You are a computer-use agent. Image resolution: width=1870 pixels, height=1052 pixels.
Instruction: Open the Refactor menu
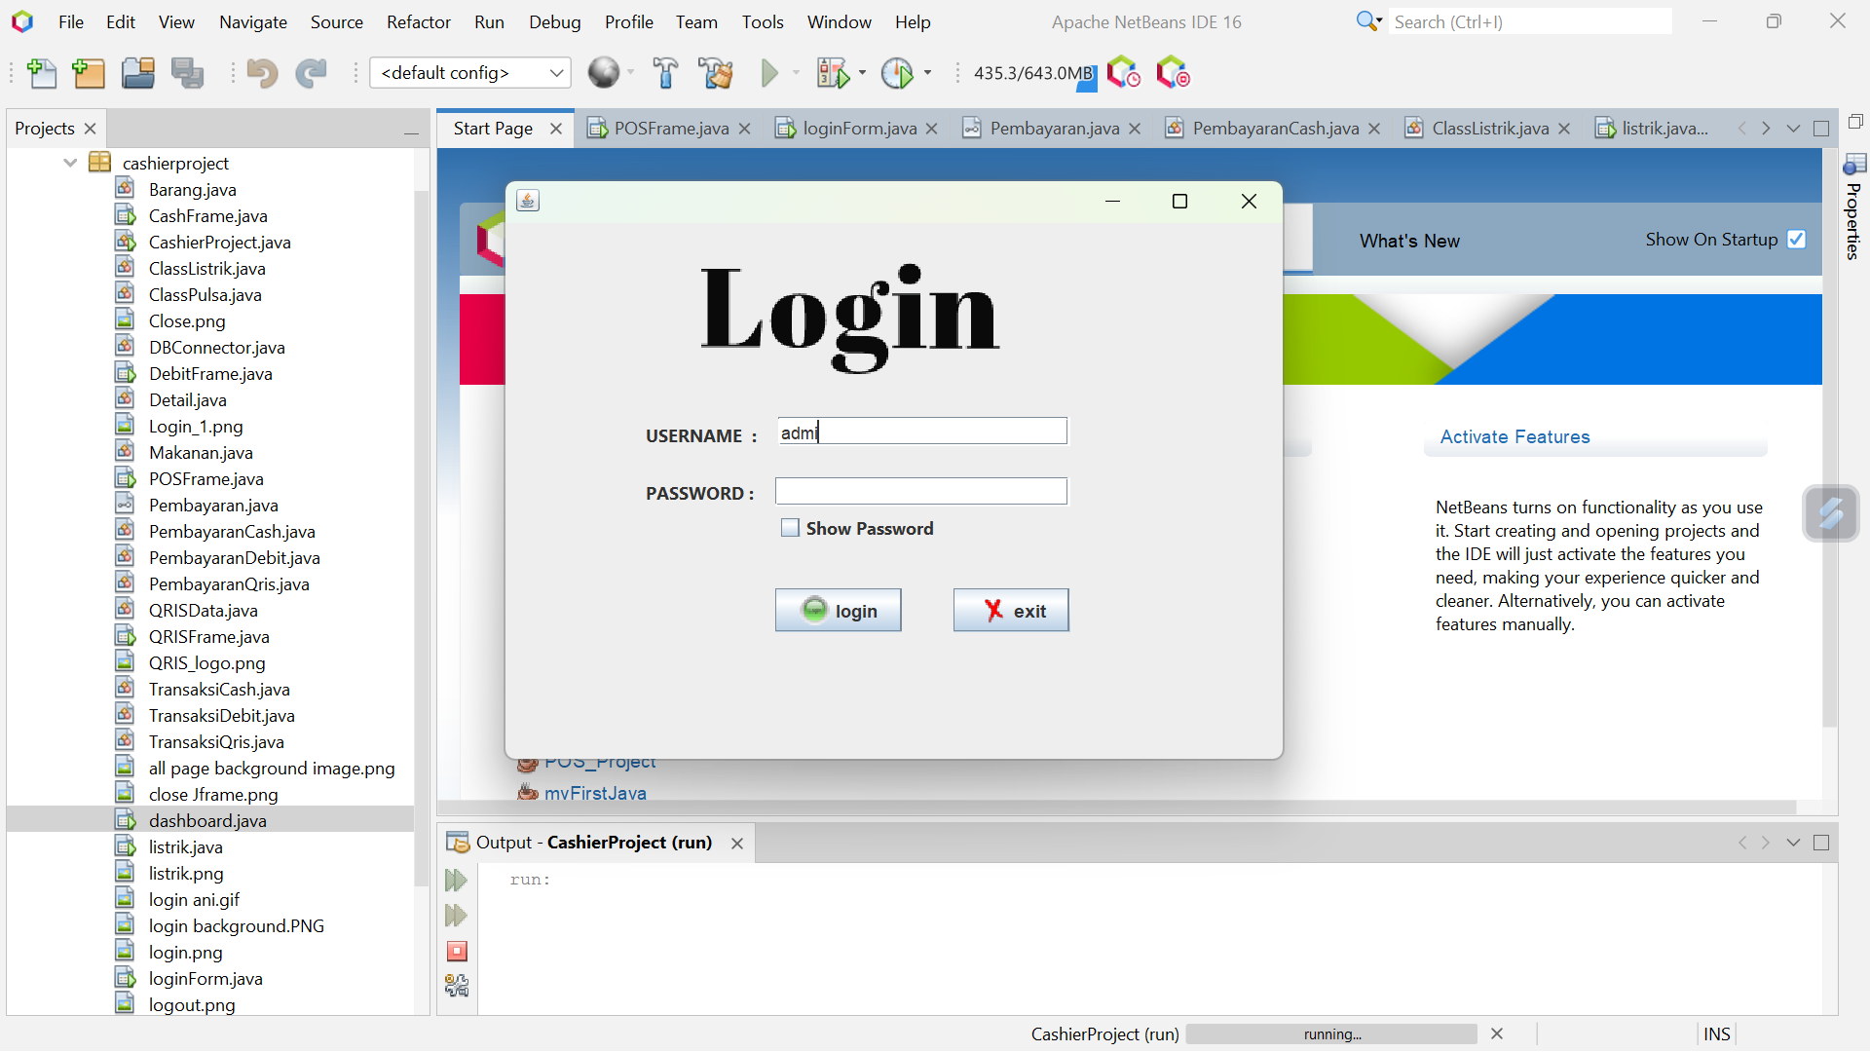(x=418, y=21)
